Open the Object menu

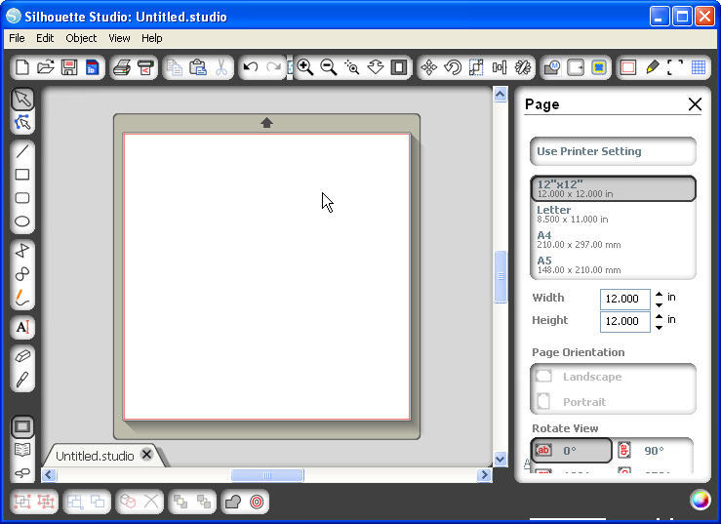[x=81, y=38]
